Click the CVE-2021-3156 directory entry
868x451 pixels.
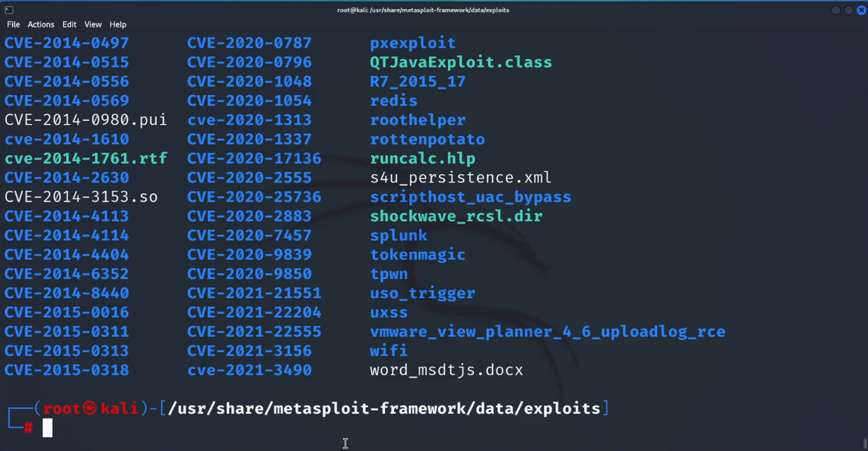249,351
